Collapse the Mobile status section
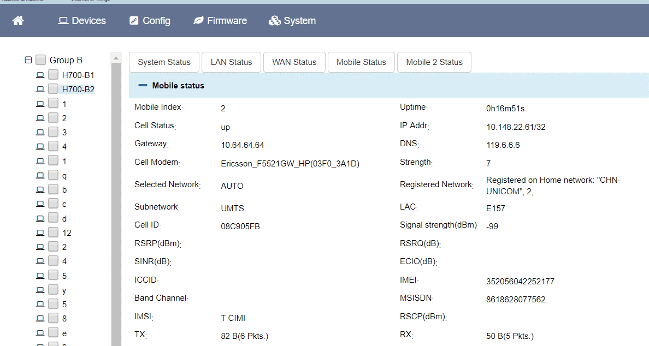The width and height of the screenshot is (649, 346). coord(143,86)
